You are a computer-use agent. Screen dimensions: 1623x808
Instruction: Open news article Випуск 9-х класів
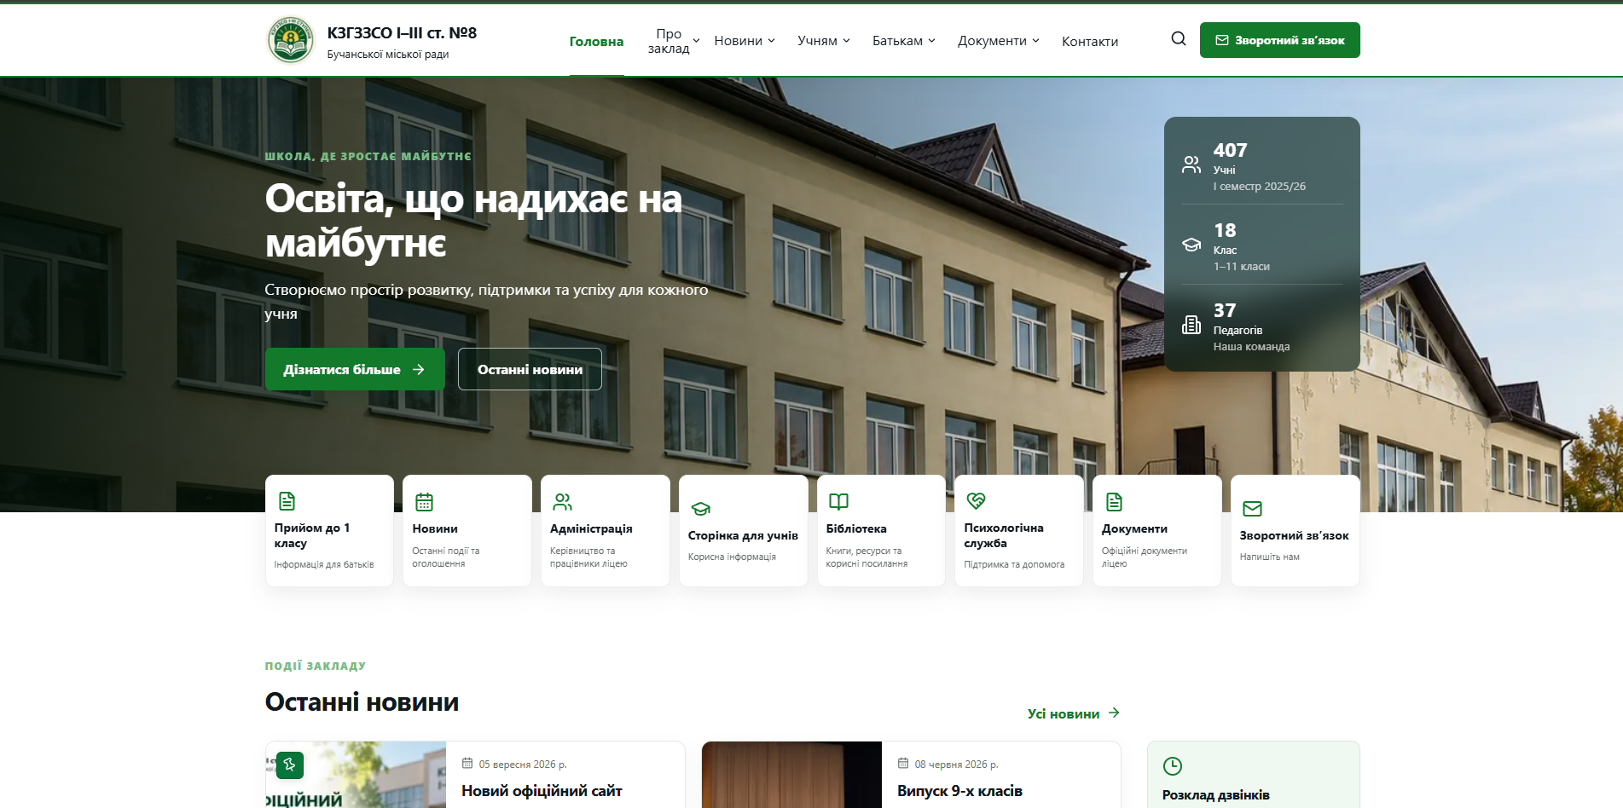pyautogui.click(x=959, y=791)
